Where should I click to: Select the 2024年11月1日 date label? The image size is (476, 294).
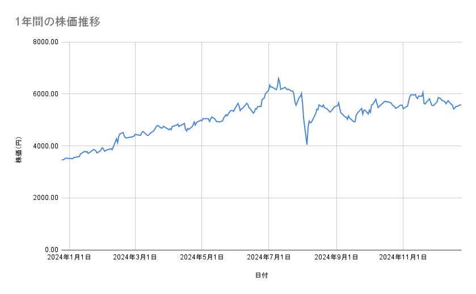pos(403,258)
